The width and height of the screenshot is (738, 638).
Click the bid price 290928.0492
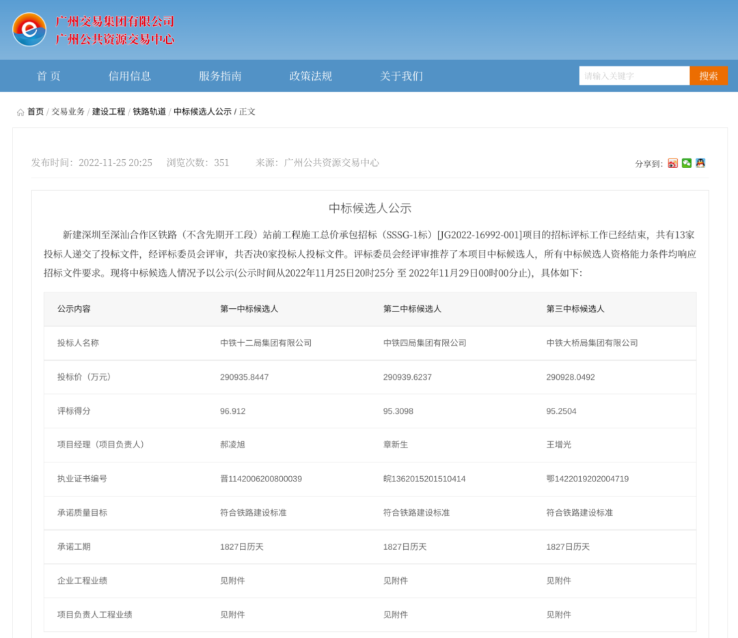[571, 377]
